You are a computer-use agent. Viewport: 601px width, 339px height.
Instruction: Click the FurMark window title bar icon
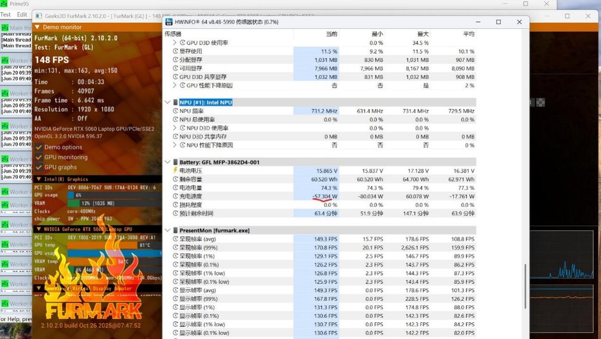38,16
